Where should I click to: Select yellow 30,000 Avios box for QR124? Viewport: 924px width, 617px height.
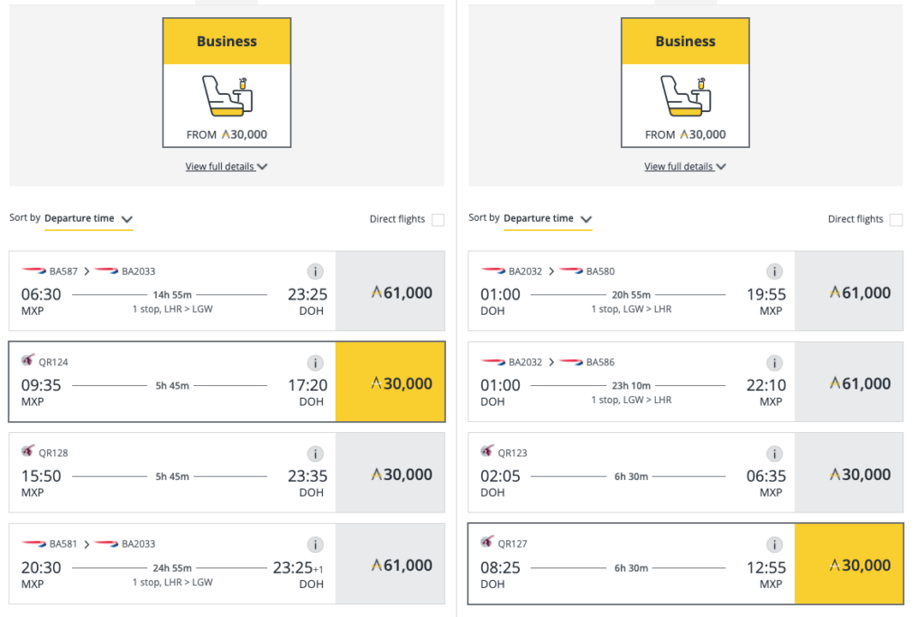[x=390, y=382]
